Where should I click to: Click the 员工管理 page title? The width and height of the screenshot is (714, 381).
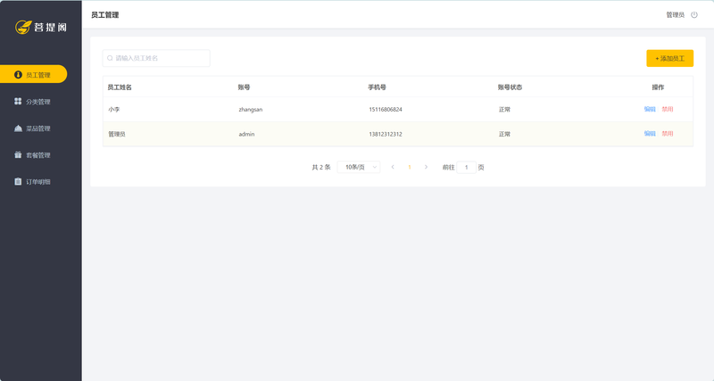pos(104,15)
